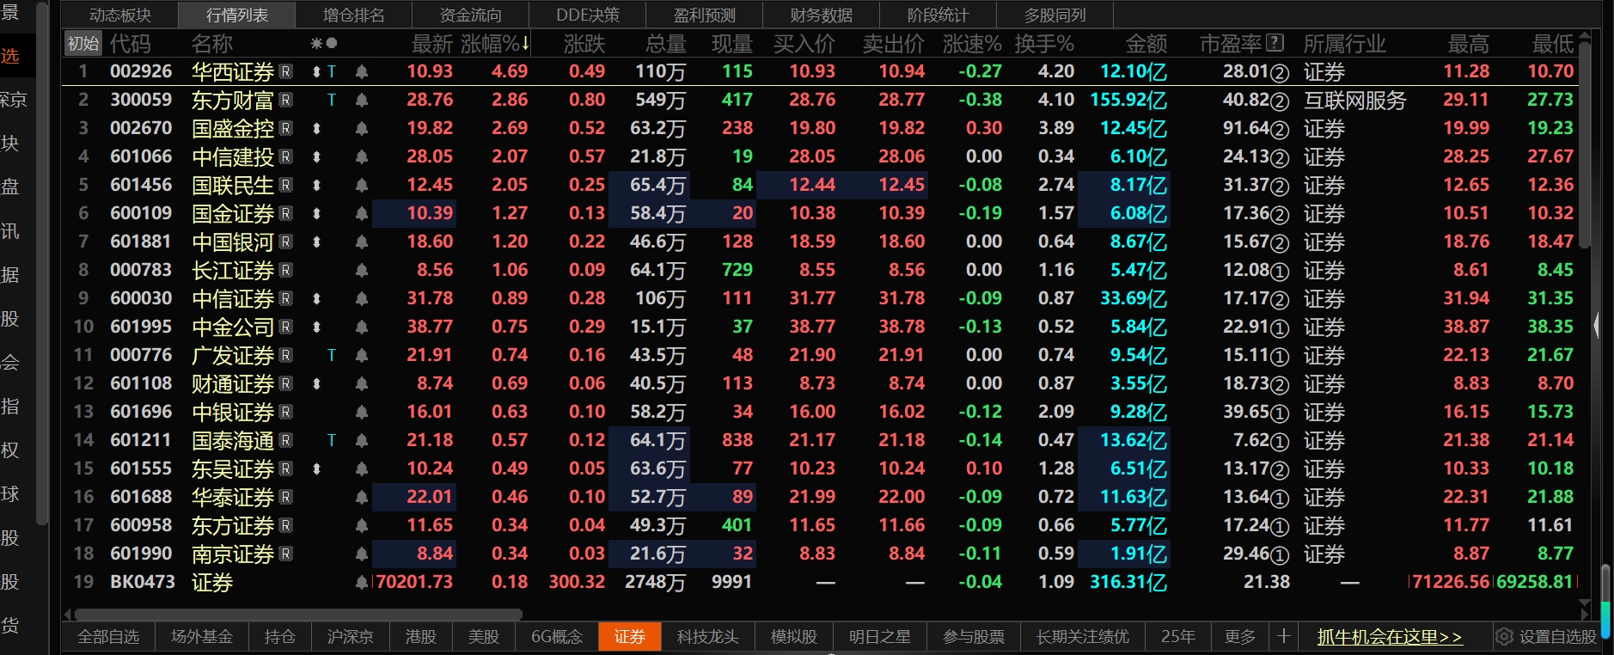Click the alert bell for 长江证券
1614x655 pixels.
click(362, 271)
